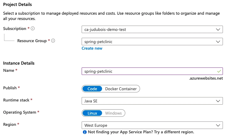The height and width of the screenshot is (138, 227).
Task: Click the info icon beside Resource Group
Action: tap(53, 41)
